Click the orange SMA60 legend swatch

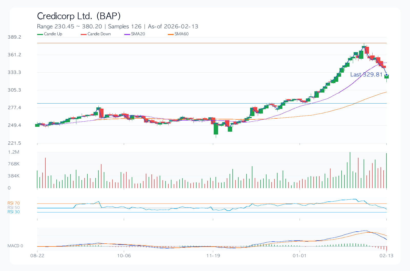(x=171, y=34)
